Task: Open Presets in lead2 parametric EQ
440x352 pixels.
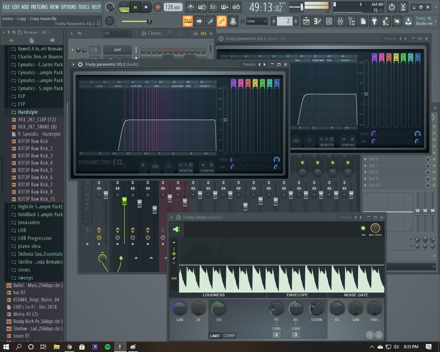Action: [x=249, y=64]
